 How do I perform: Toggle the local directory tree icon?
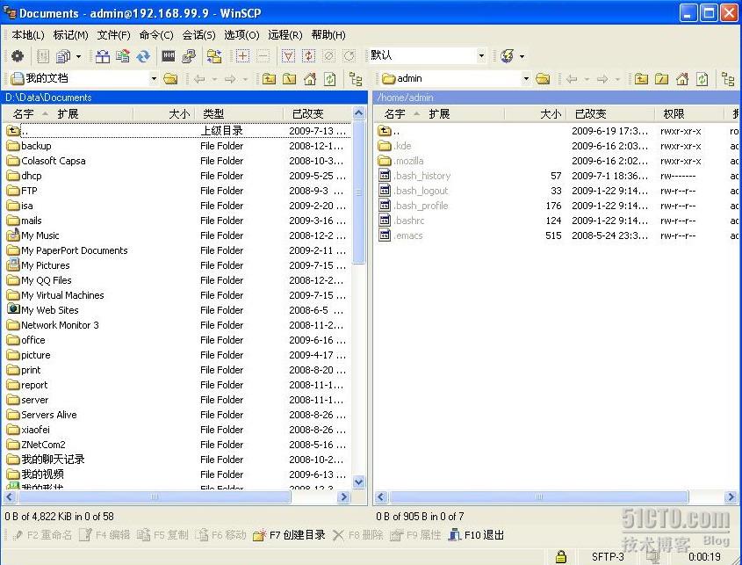tap(356, 78)
